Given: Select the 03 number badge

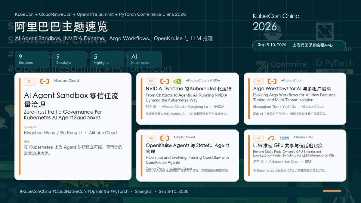Looking at the screenshot, I should point(258,81).
